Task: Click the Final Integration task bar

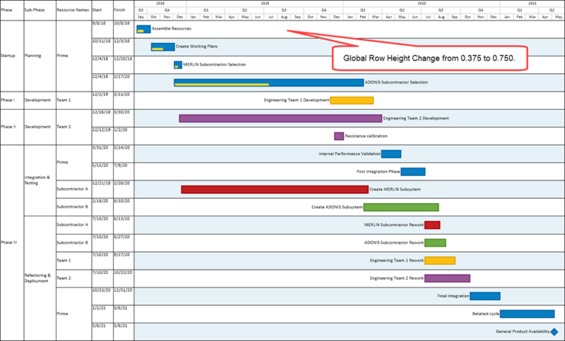Action: point(485,296)
